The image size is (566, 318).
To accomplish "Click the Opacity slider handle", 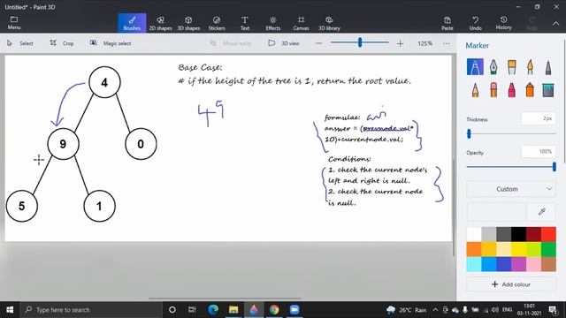I will coord(555,167).
